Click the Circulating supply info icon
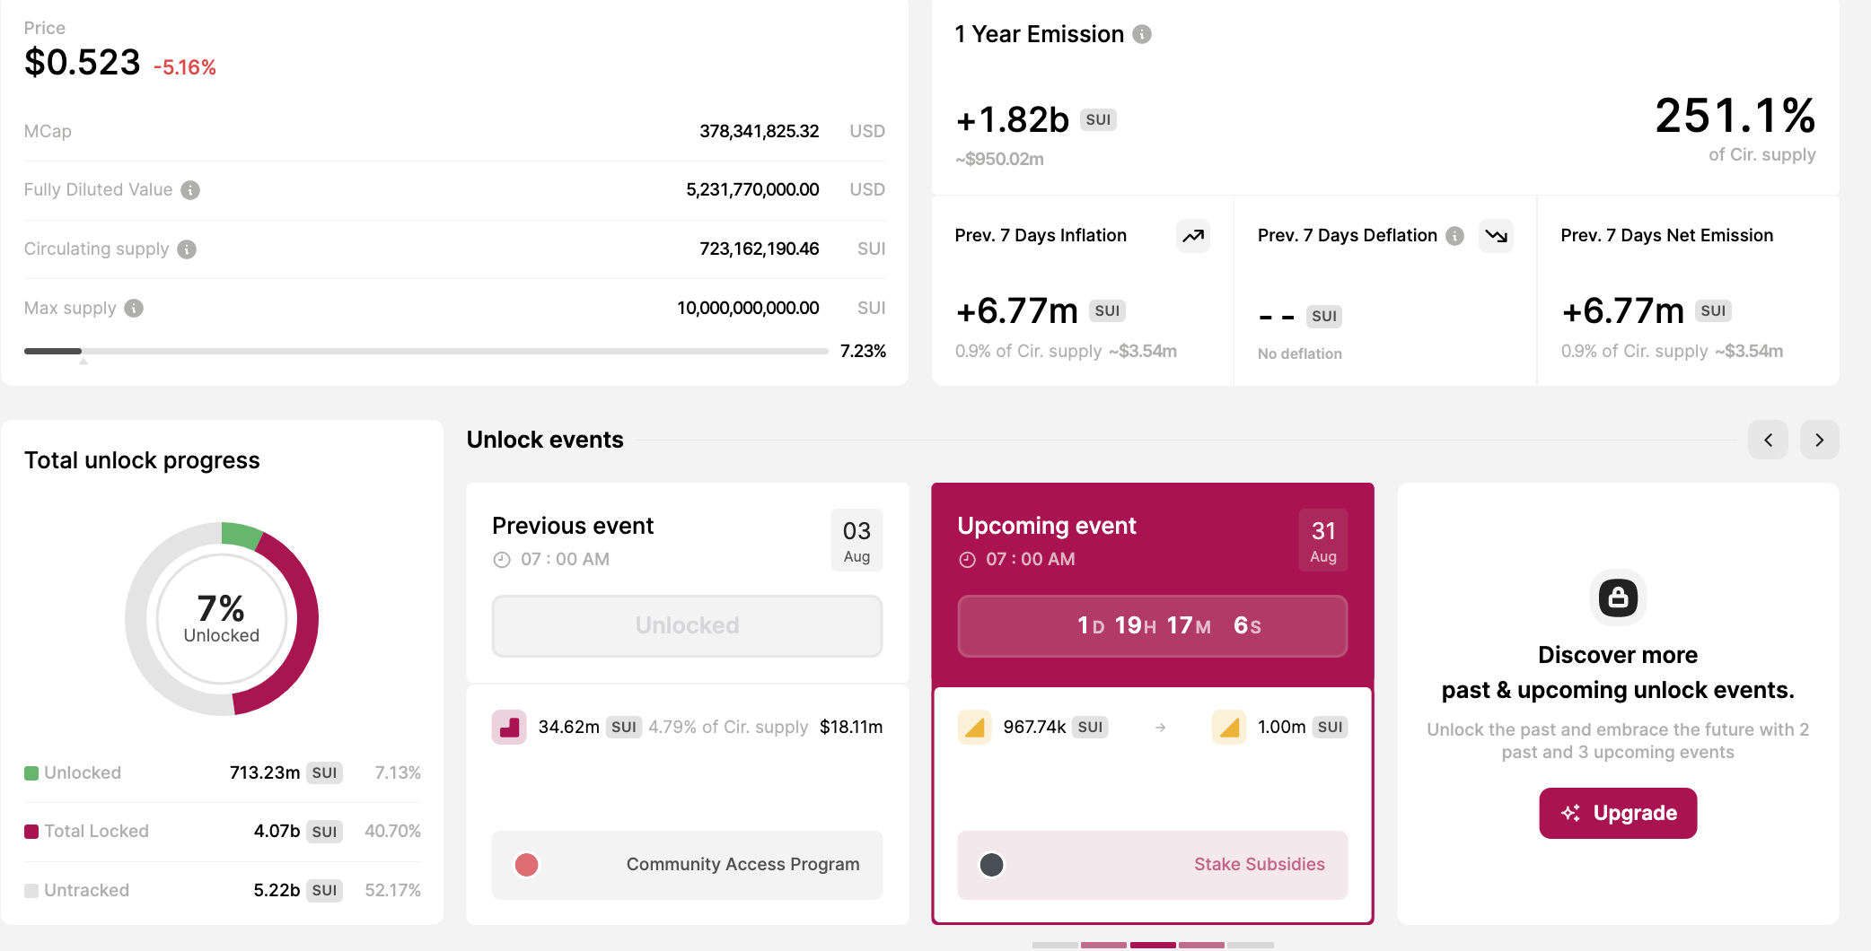Screen dimensions: 1871x951 187,249
